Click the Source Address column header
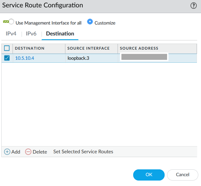Screen dimensions: 201x186 point(139,48)
